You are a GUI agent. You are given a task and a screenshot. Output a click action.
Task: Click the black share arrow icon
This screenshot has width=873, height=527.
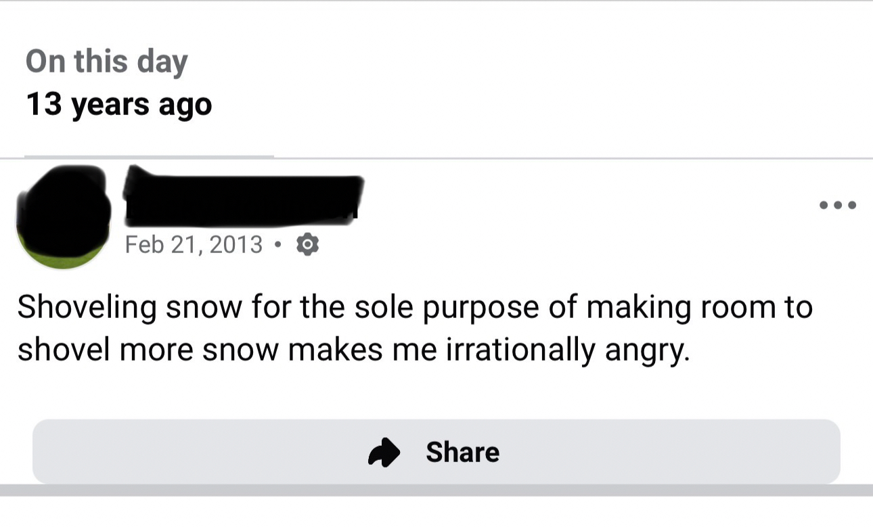coord(384,453)
